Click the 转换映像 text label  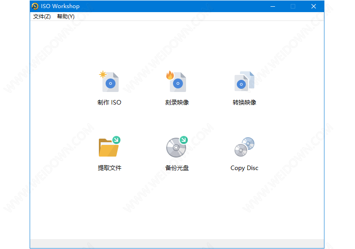tap(244, 102)
